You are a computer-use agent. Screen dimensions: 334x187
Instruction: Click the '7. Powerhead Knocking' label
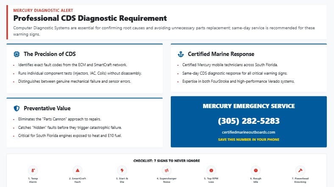[300, 180]
